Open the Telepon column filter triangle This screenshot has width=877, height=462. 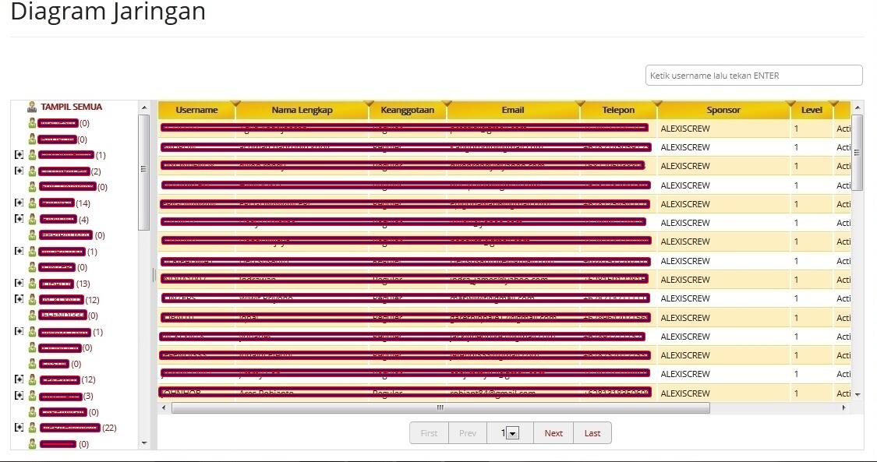coord(656,104)
